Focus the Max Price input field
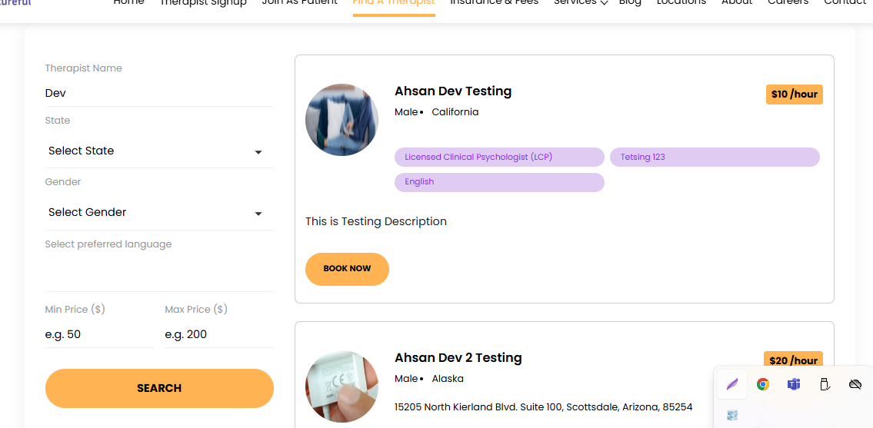This screenshot has height=428, width=873. 218,334
